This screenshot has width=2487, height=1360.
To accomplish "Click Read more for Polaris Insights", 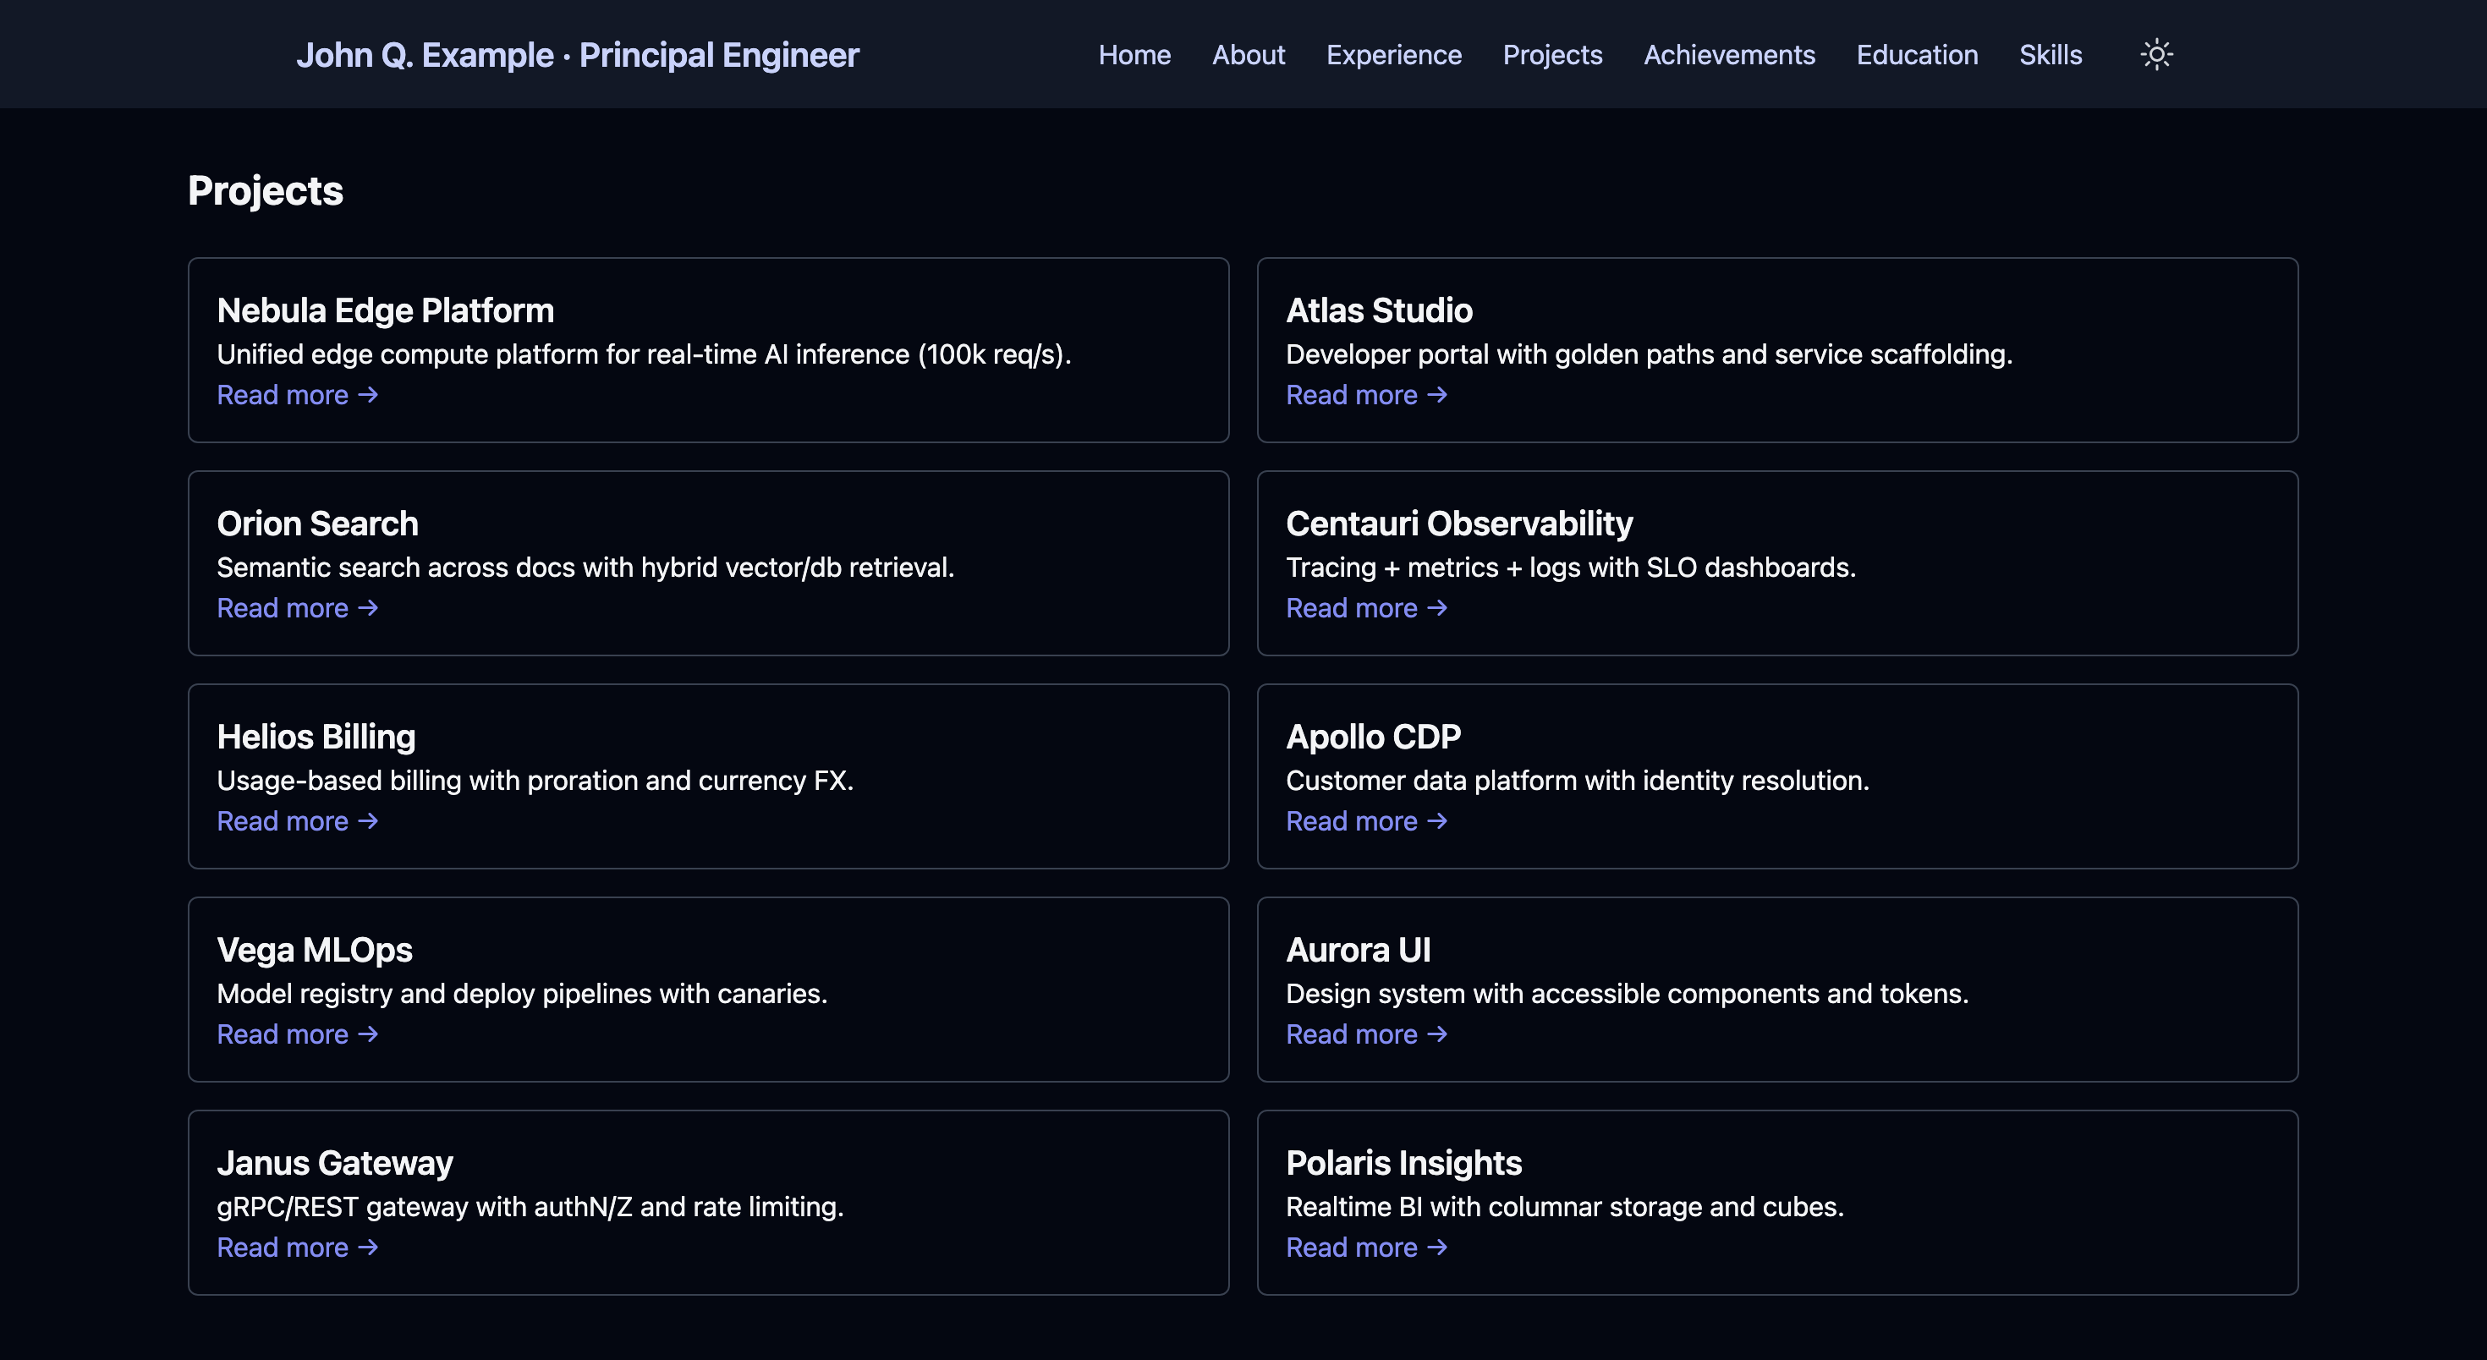I will pos(1365,1247).
